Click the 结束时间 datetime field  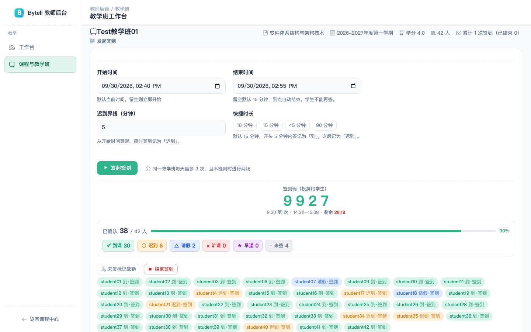tap(297, 86)
